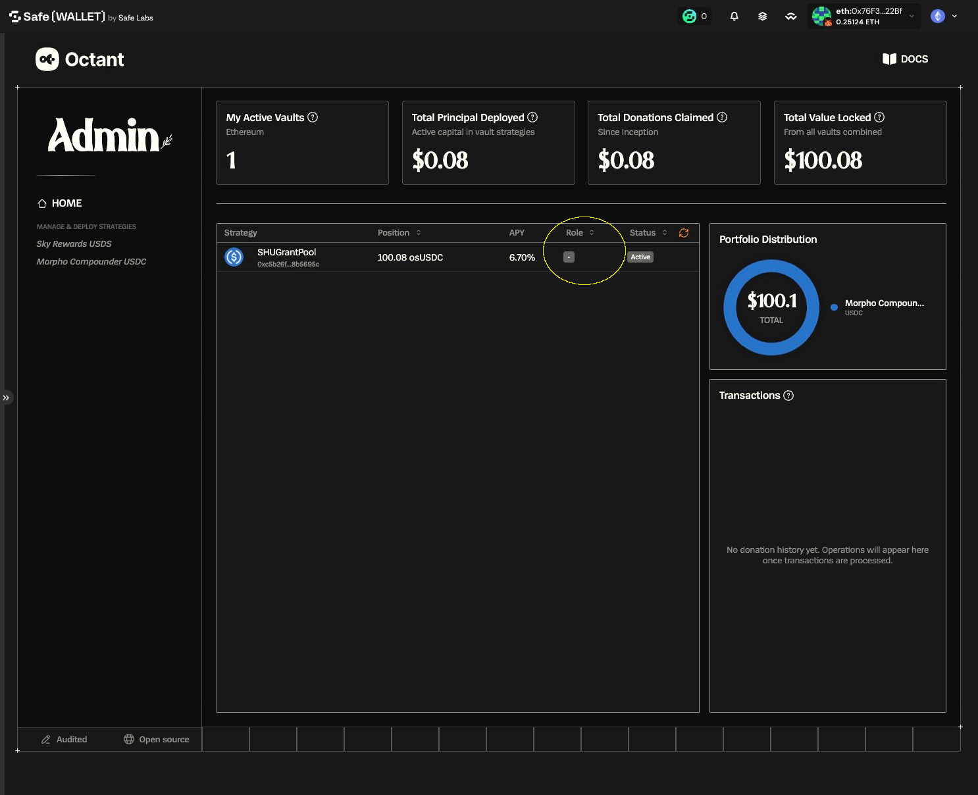This screenshot has width=978, height=795.
Task: Click the APY column header
Action: (x=517, y=232)
